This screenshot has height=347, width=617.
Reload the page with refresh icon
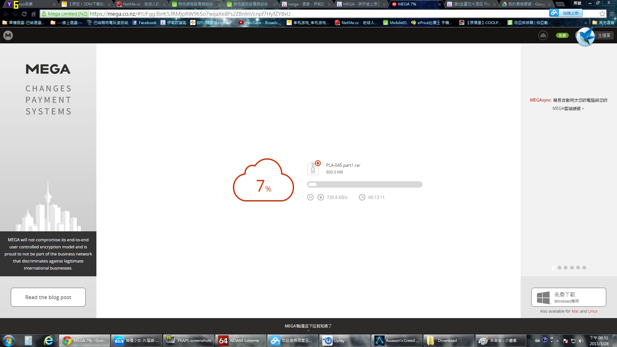tap(24, 14)
